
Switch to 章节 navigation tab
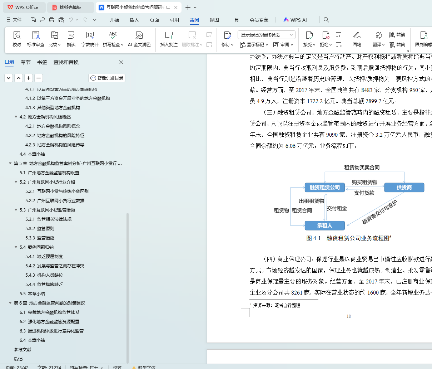pyautogui.click(x=26, y=62)
